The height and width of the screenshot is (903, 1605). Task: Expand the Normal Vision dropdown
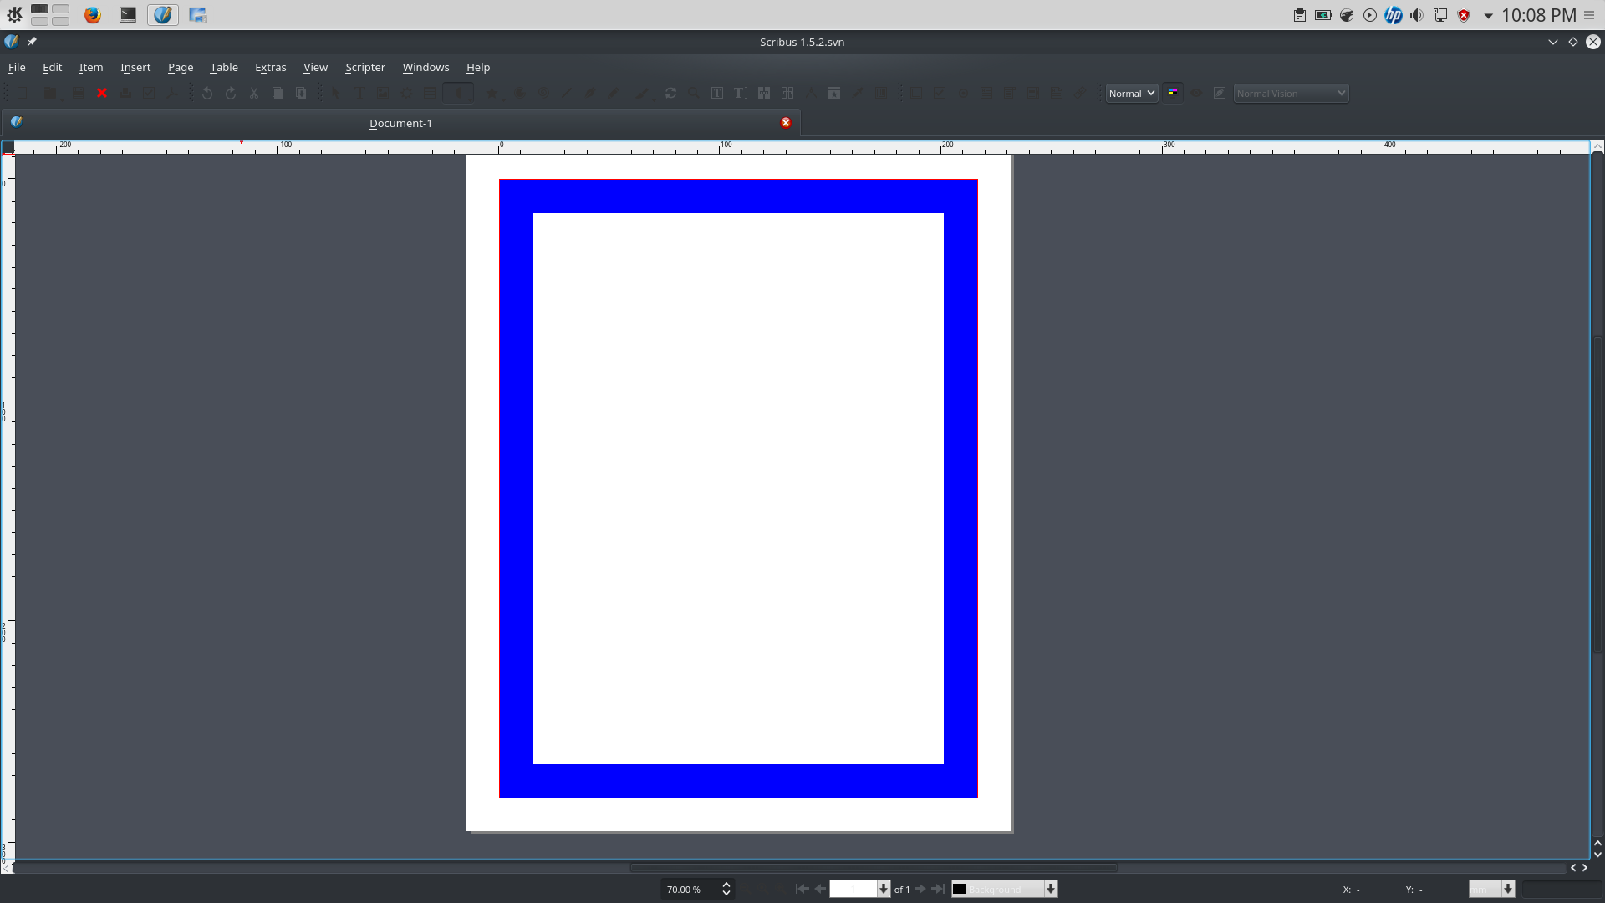1291,93
